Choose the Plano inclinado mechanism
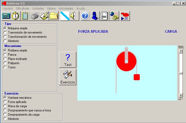Image resolution: width=186 pixels, height=123 pixels. pos(5,59)
